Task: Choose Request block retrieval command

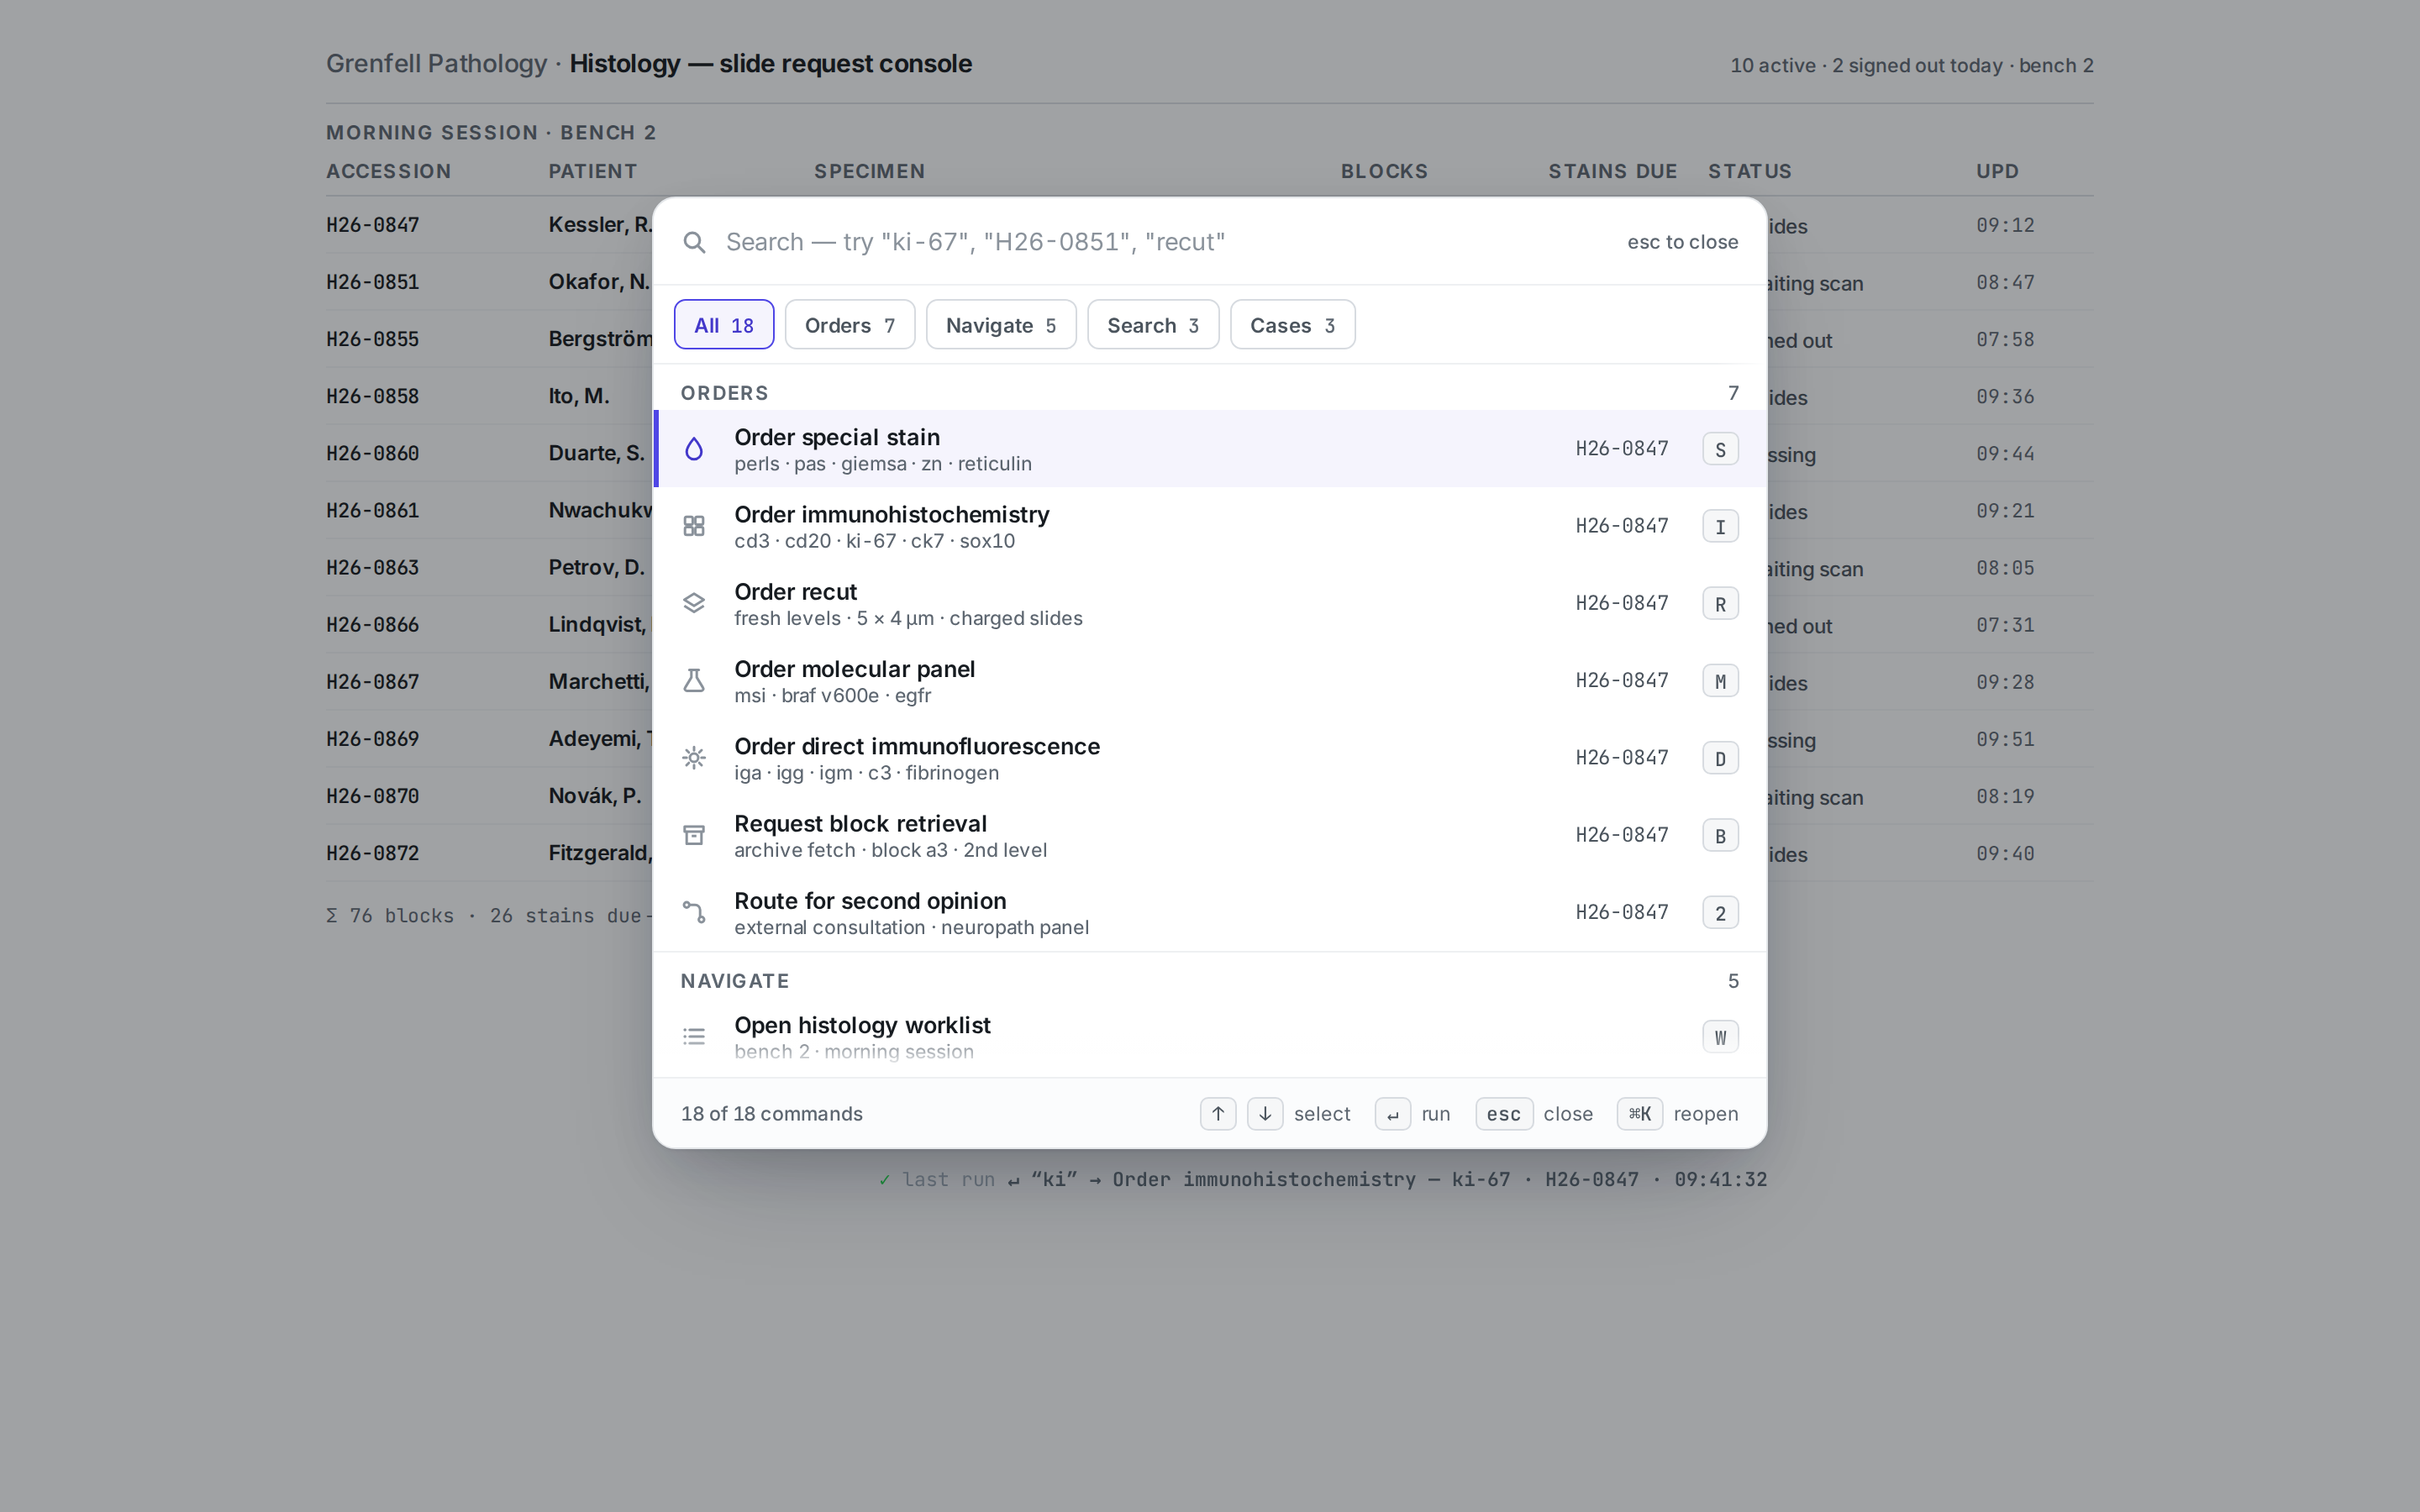Action: coord(1210,835)
